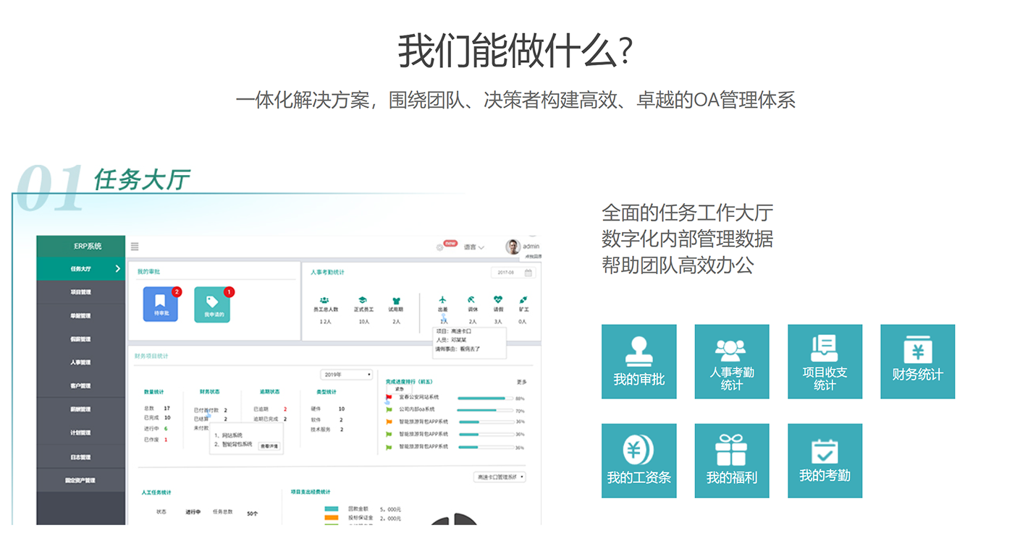Select the 人事考勤统计 people tile
Image resolution: width=1028 pixels, height=551 pixels.
731,362
